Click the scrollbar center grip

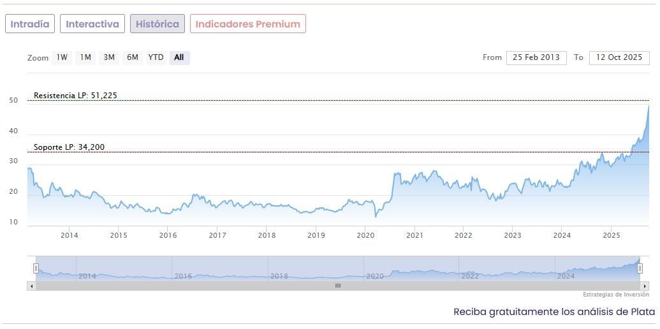(x=338, y=286)
